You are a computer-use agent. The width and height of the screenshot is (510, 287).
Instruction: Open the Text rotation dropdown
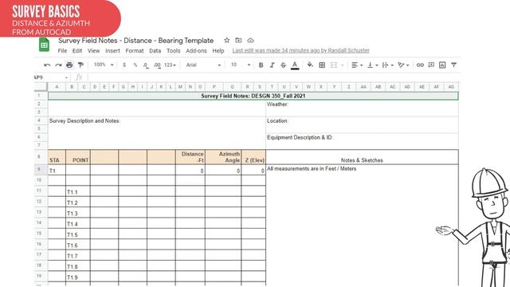[x=403, y=65]
